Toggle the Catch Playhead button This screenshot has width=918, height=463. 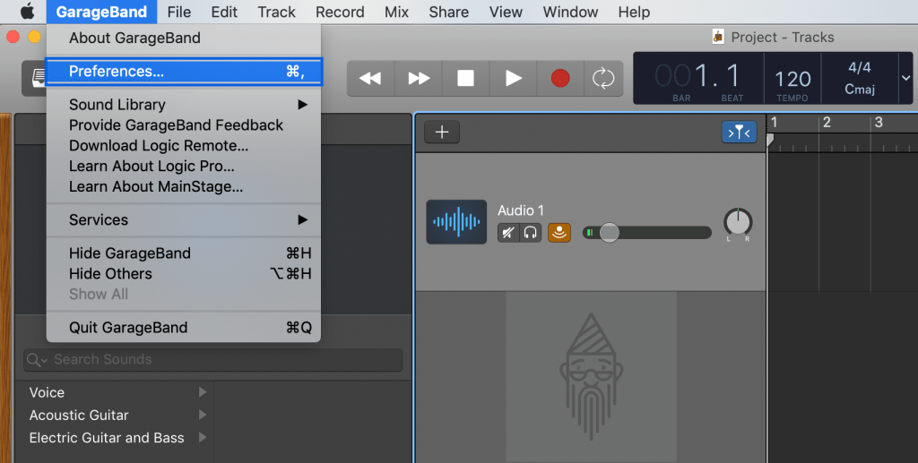[x=739, y=133]
